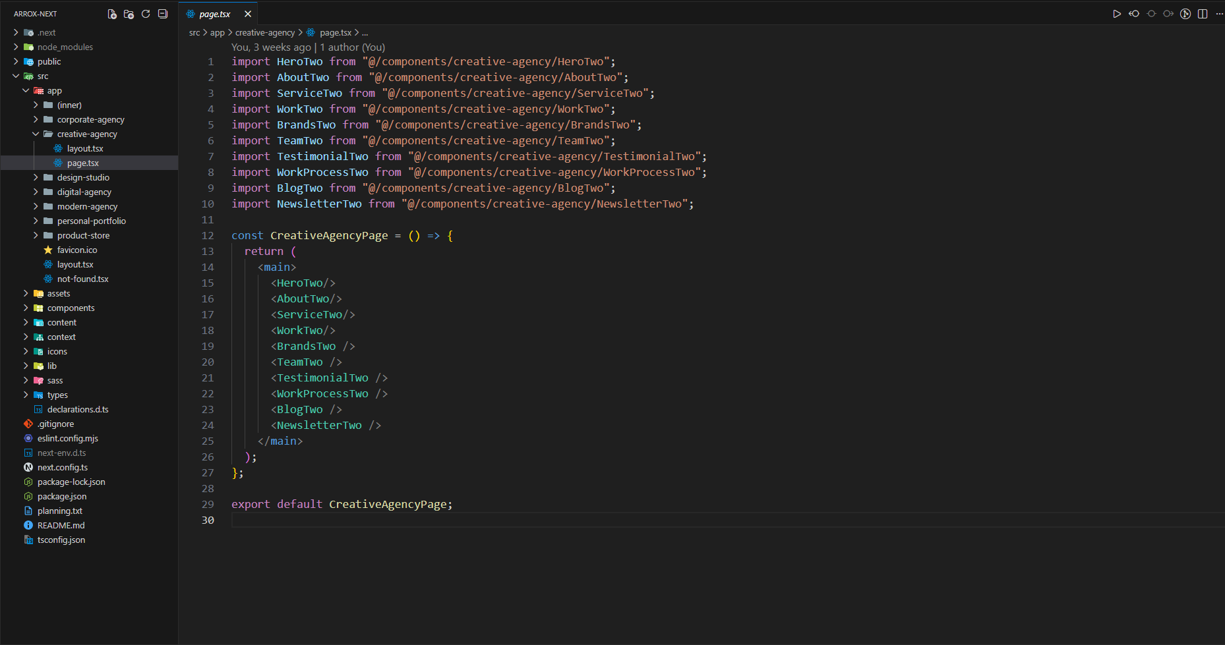Create a new file in Explorer
This screenshot has width=1225, height=645.
112,14
